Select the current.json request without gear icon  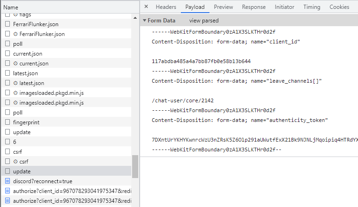(28, 54)
